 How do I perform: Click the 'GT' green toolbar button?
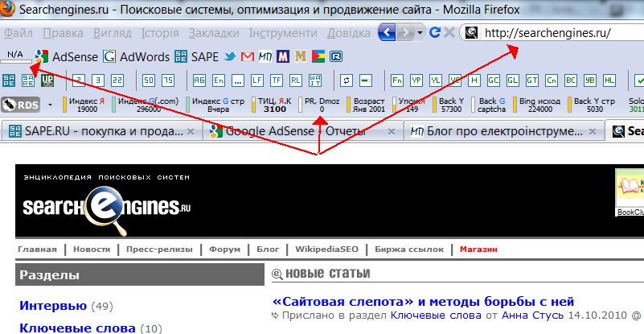coord(532,80)
